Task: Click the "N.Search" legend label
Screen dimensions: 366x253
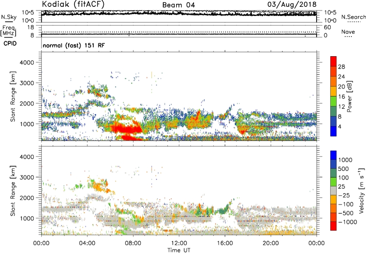Action: tap(353, 17)
